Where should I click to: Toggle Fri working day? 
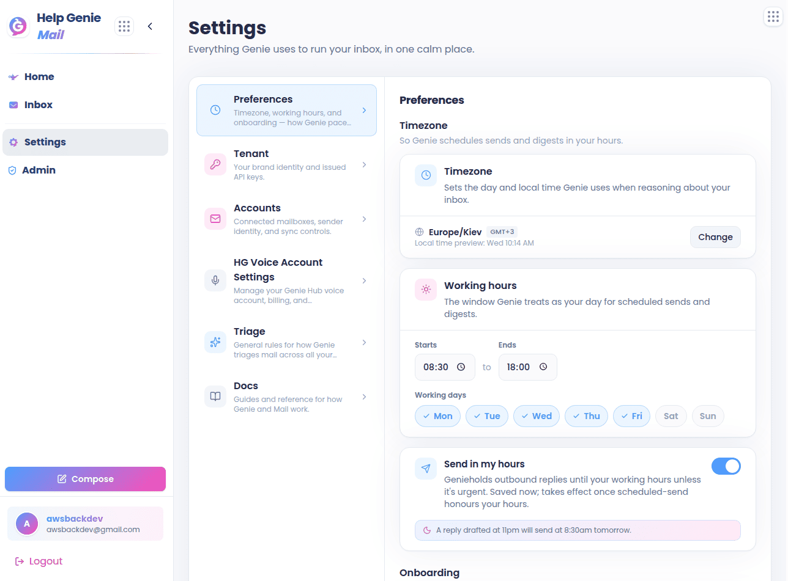click(631, 416)
